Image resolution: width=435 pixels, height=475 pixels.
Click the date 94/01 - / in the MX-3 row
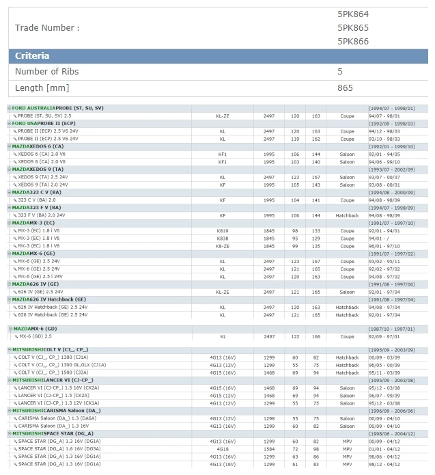point(379,239)
